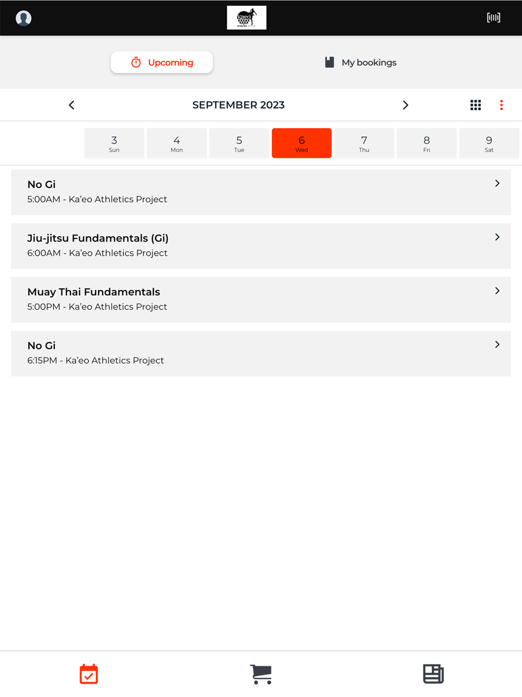Select Wednesday 6 date
Image resolution: width=522 pixels, height=697 pixels.
tap(302, 143)
